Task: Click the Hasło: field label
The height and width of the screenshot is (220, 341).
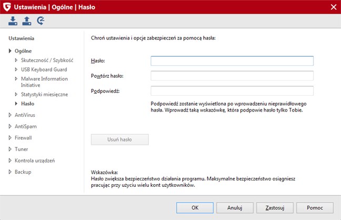Action: click(98, 61)
